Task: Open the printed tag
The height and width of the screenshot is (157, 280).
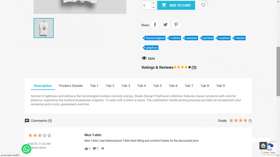Action: point(207,38)
